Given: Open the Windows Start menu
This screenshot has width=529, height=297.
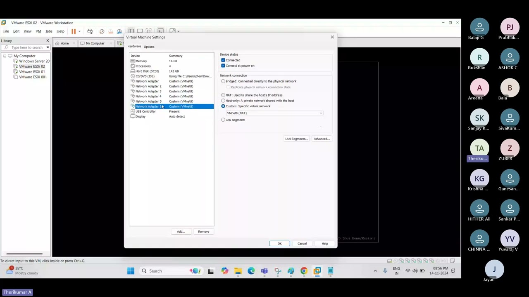Looking at the screenshot, I should (131, 271).
